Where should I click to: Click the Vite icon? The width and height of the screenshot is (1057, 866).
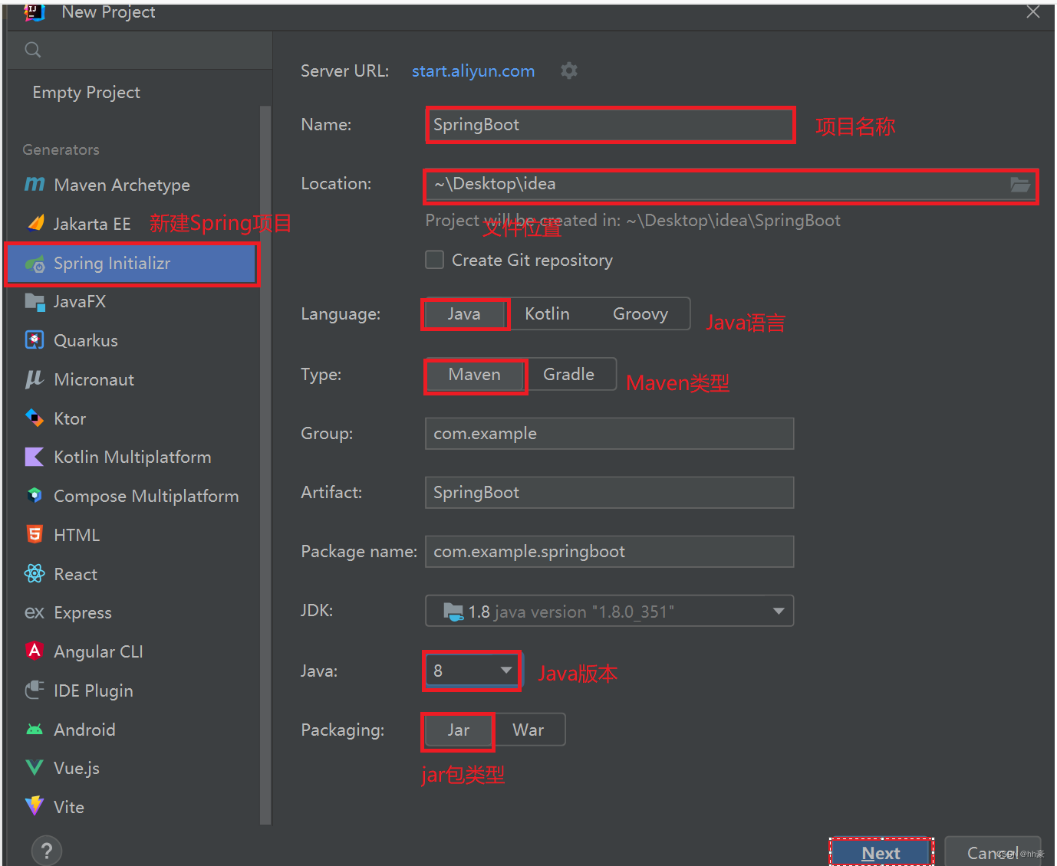click(35, 805)
